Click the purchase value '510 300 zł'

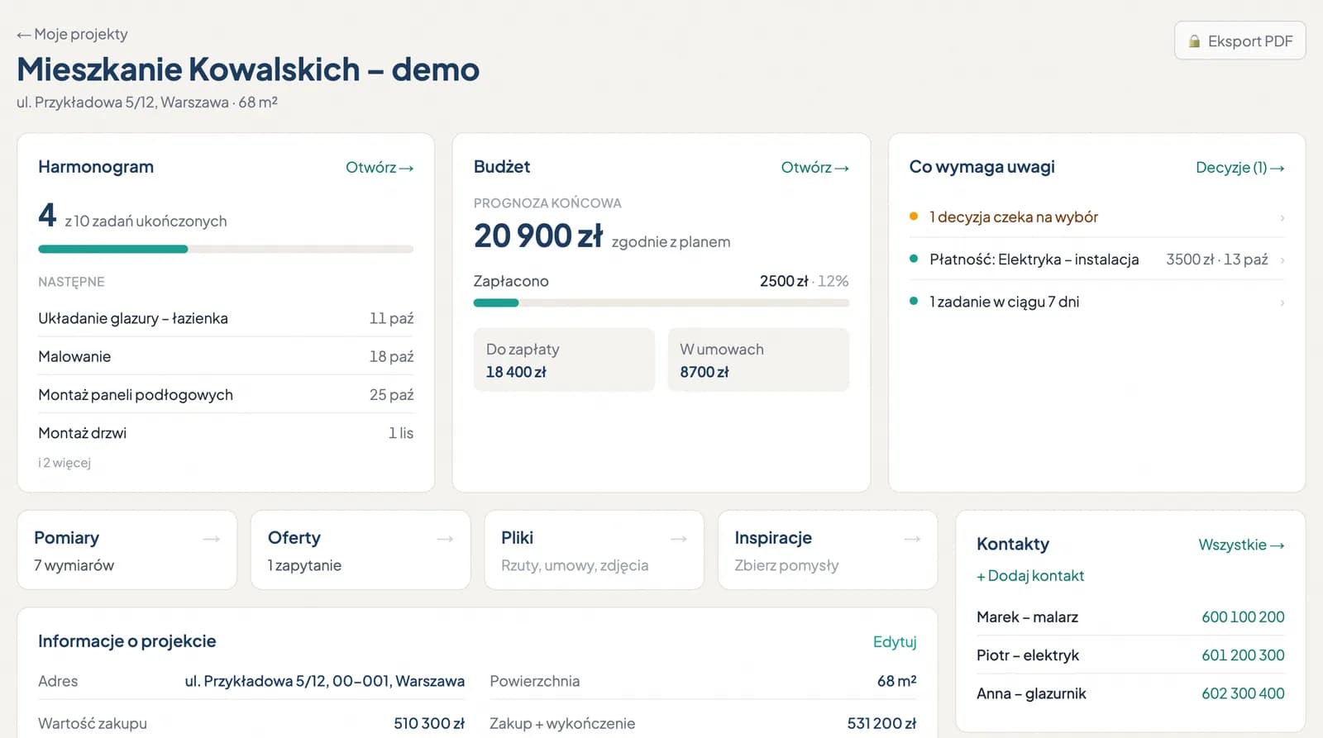pos(429,723)
